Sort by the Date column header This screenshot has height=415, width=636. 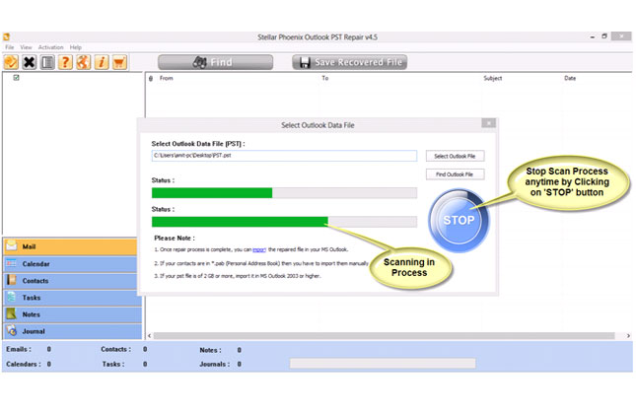coord(570,78)
